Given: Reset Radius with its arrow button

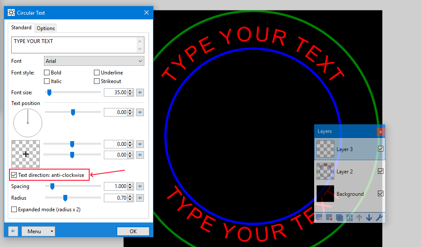Looking at the screenshot, I should (x=140, y=198).
